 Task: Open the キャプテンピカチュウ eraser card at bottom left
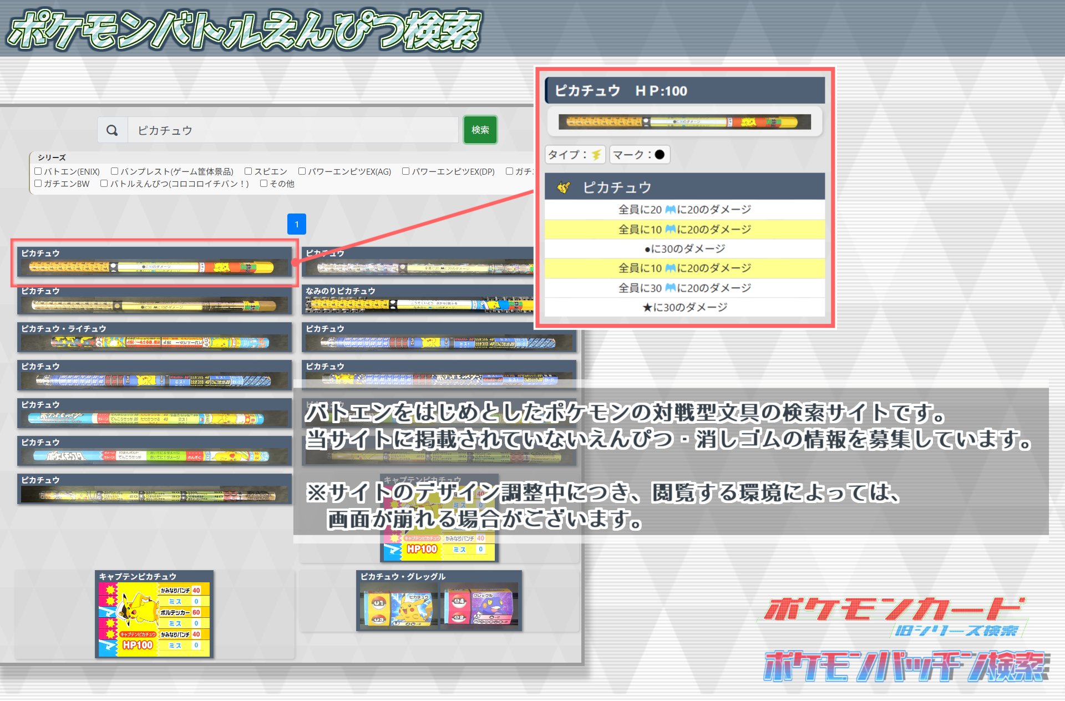[x=154, y=614]
